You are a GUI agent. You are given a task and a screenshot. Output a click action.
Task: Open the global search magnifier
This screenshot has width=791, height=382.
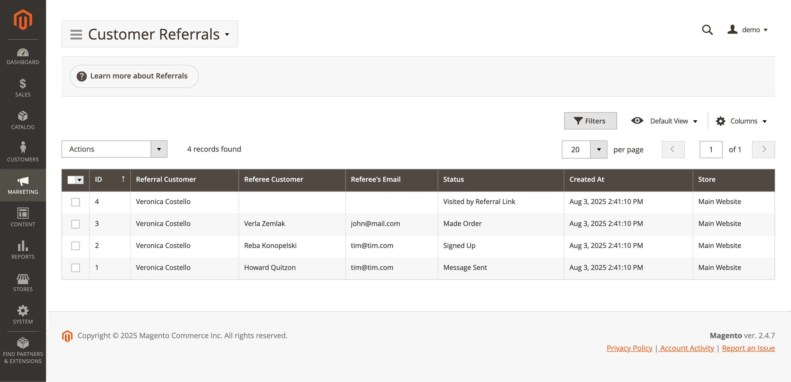707,30
